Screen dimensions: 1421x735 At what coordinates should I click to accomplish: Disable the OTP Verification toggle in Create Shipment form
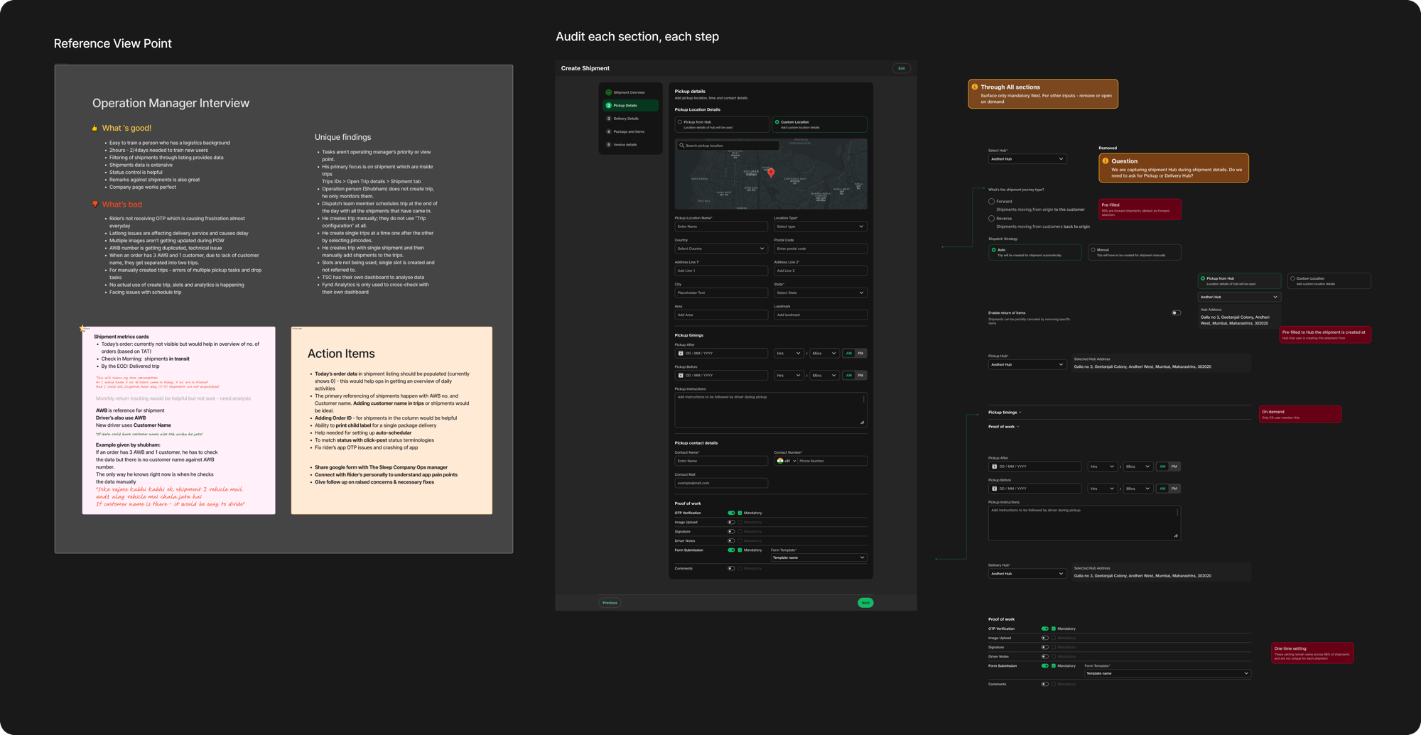[731, 513]
